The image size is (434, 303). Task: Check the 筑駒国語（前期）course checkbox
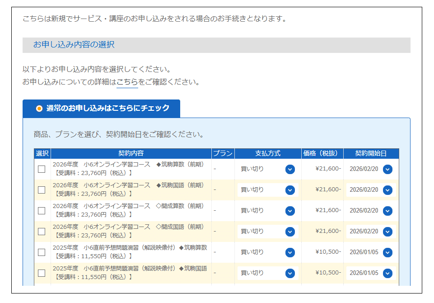click(x=42, y=190)
